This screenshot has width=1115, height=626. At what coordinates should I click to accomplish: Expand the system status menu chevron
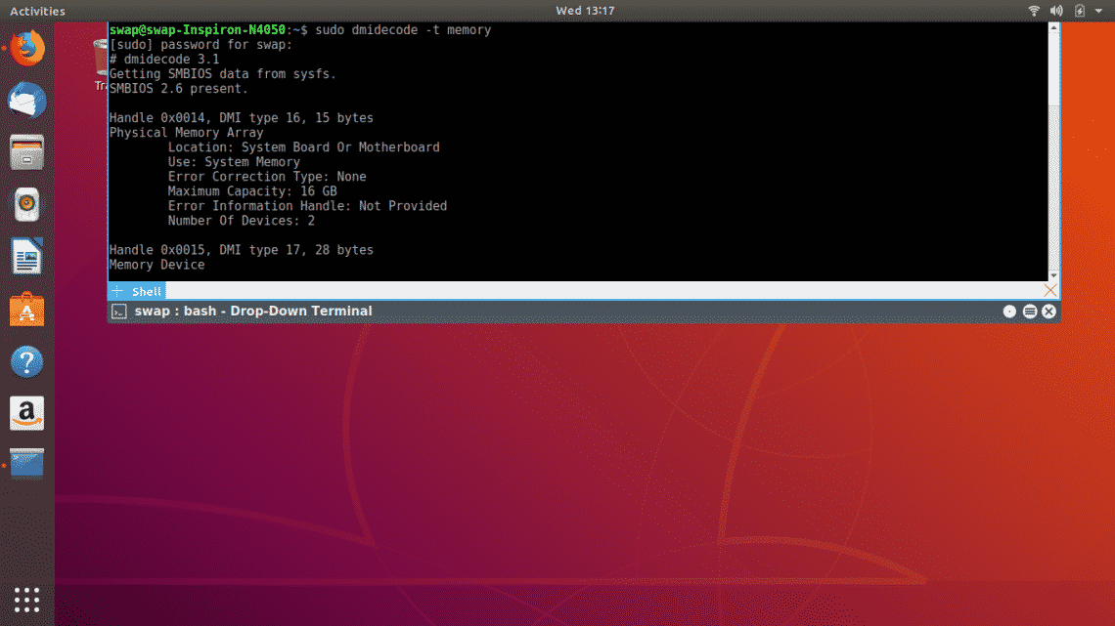pos(1097,11)
